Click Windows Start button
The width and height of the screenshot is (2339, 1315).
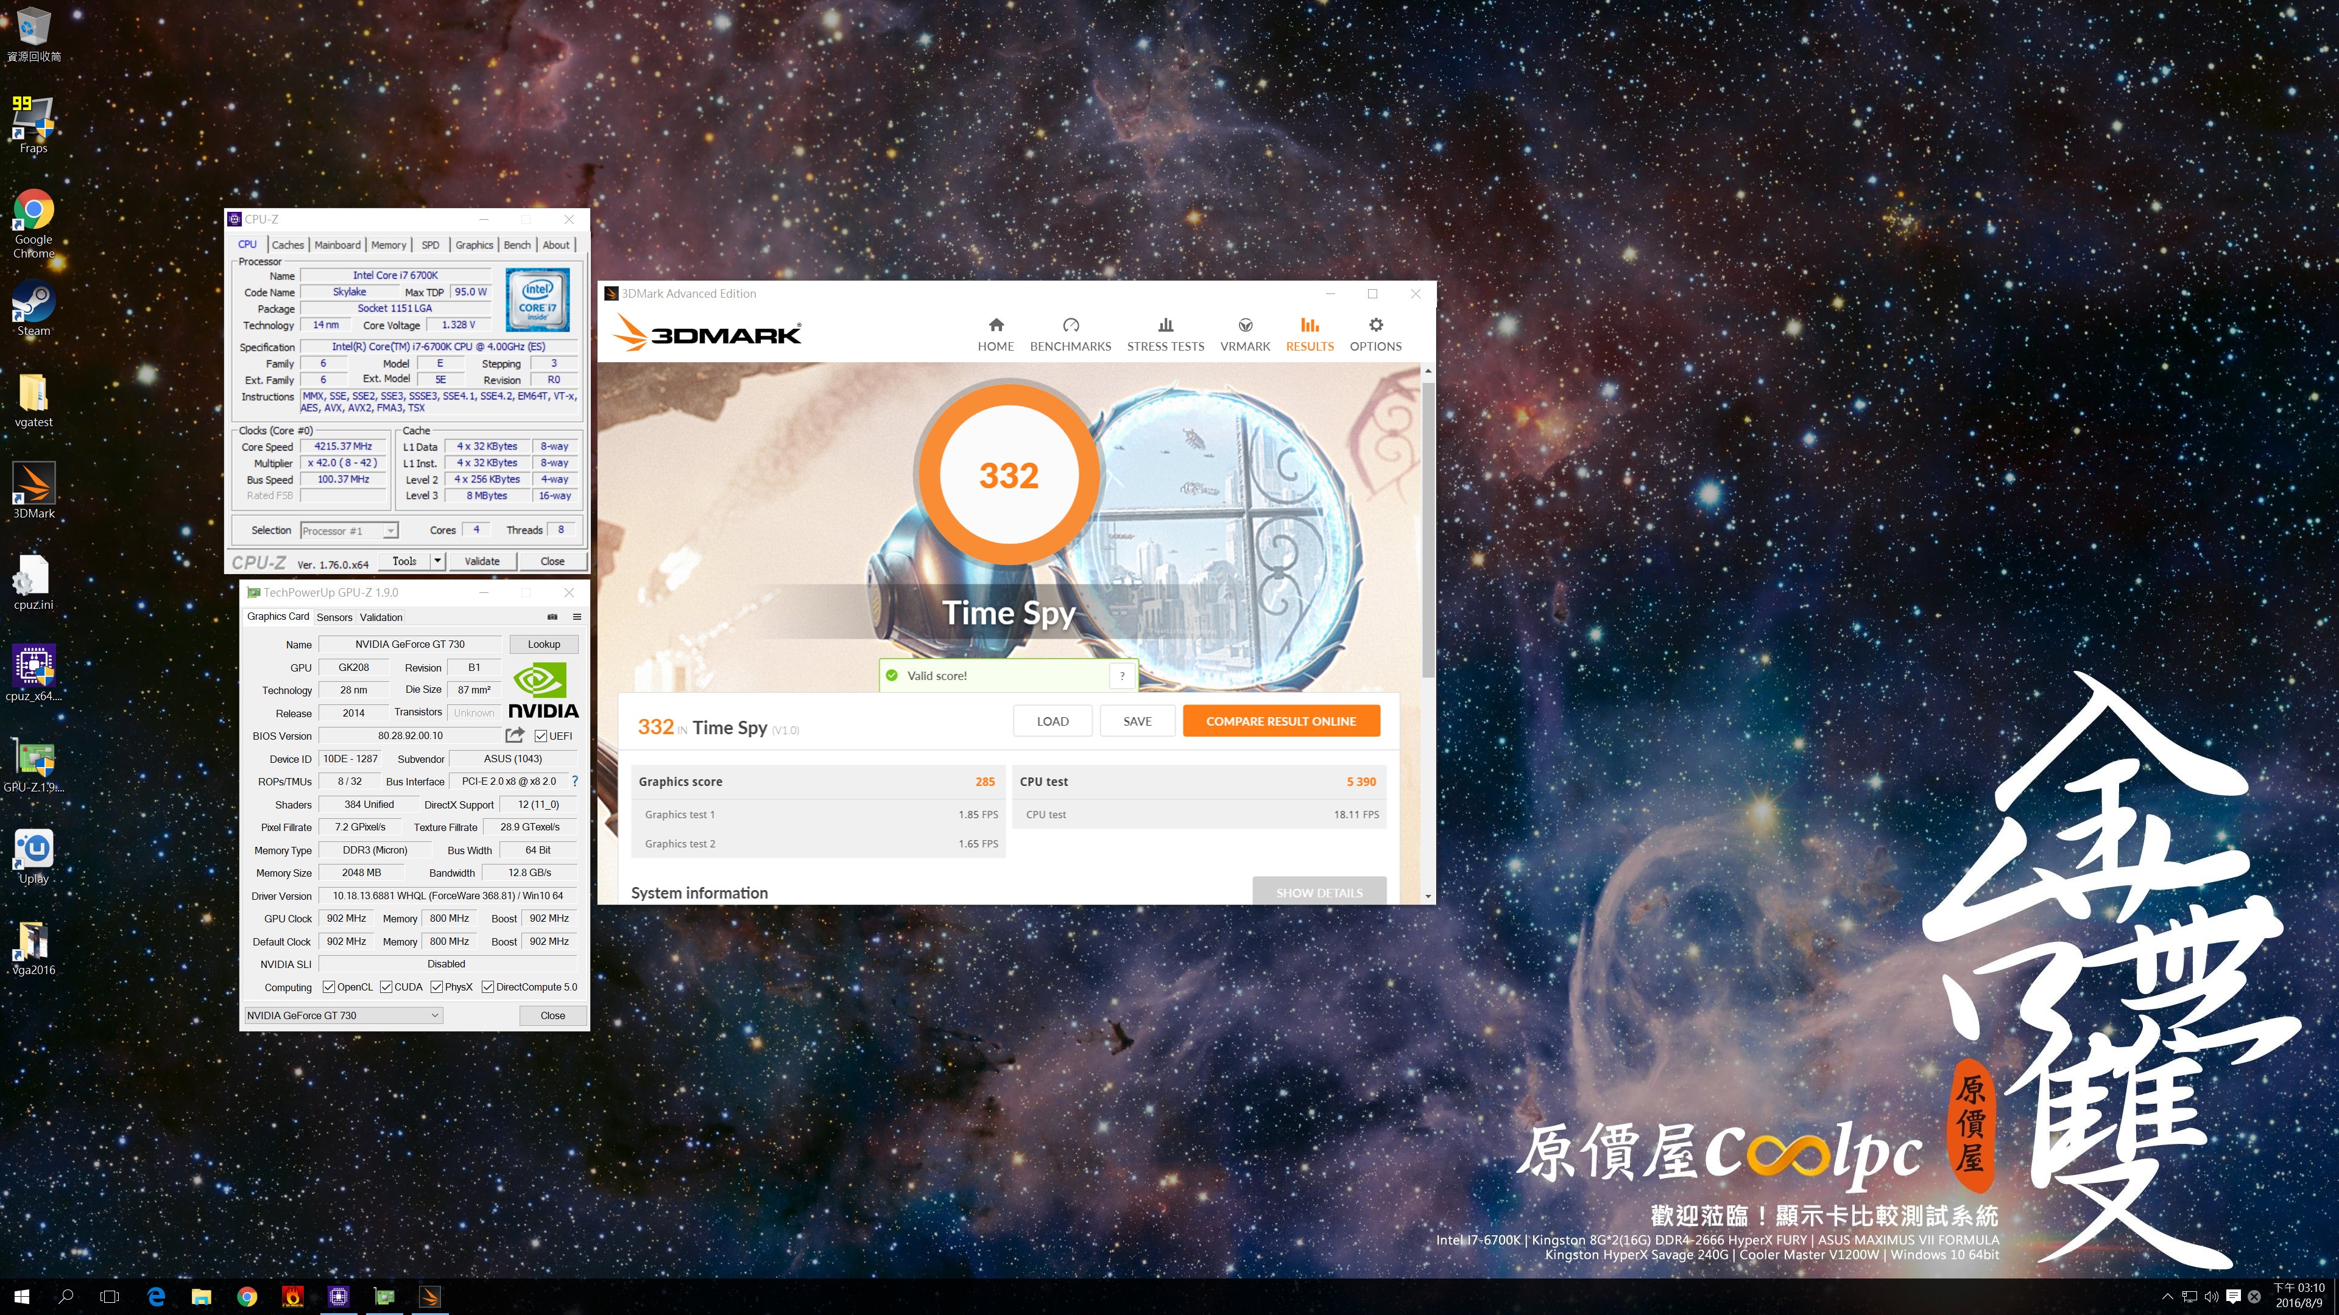[22, 1296]
